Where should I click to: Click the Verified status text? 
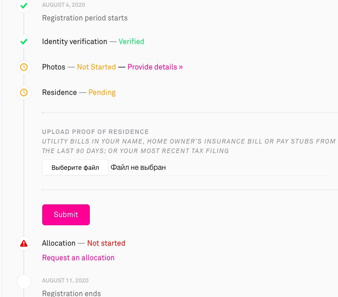(131, 41)
